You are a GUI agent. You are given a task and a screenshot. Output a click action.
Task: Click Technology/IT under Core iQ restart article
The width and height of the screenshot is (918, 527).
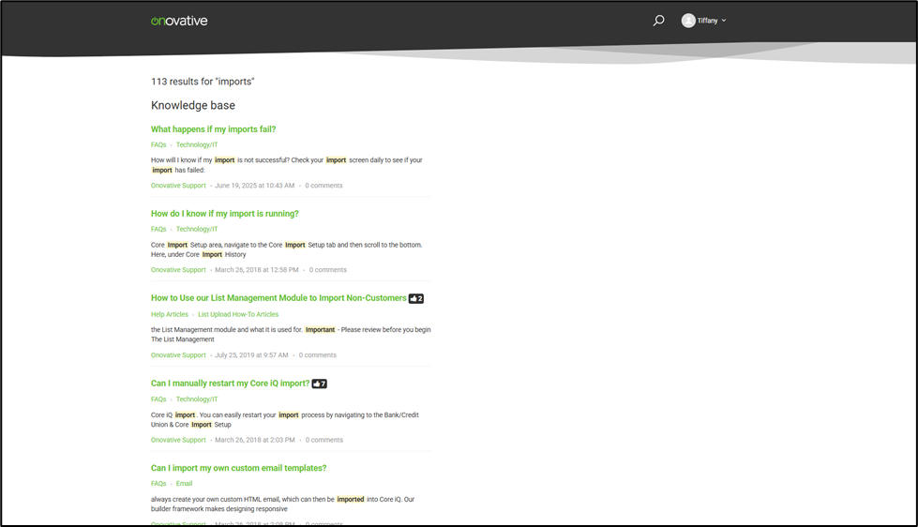(x=197, y=399)
